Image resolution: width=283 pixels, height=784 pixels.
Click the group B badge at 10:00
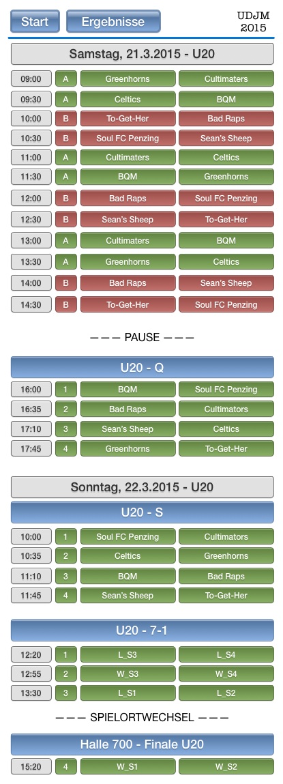[66, 119]
